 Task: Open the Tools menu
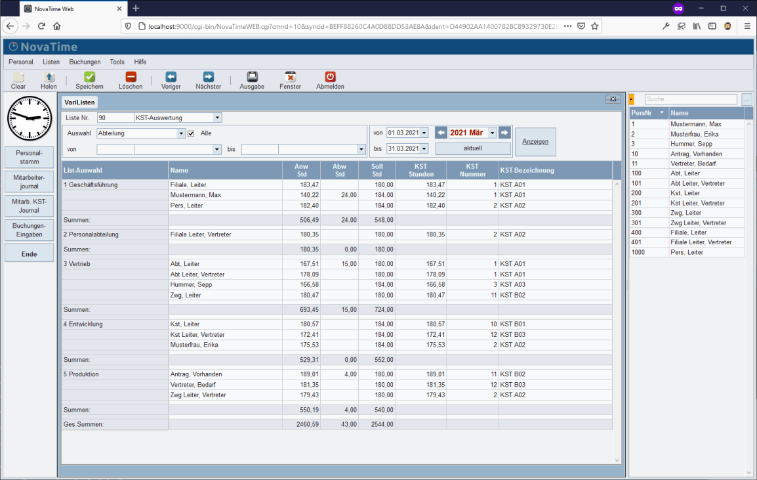[x=117, y=62]
